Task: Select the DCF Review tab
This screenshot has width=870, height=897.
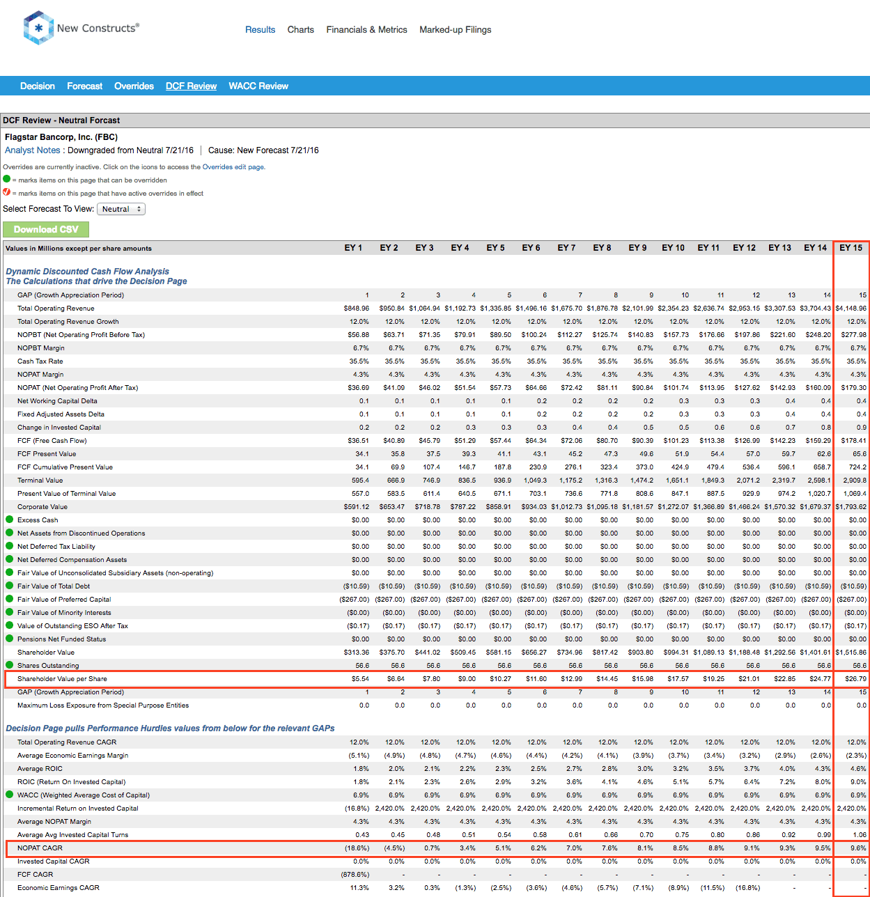Action: point(192,86)
